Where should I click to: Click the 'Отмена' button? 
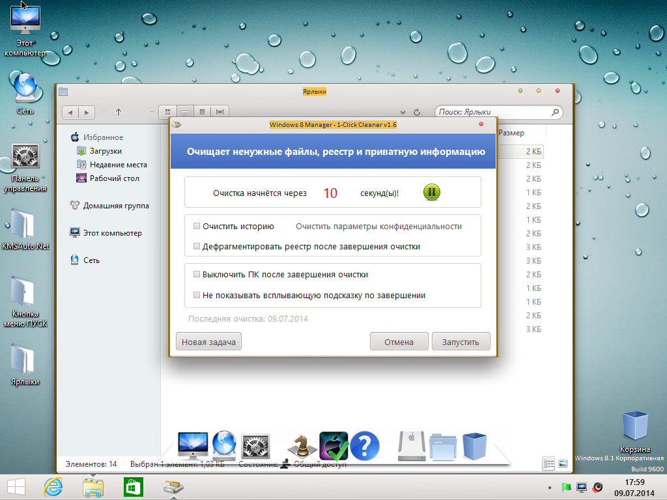[399, 342]
